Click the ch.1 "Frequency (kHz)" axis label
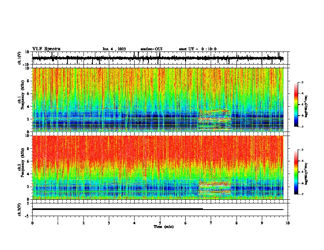Viewport: 324px width, 250px height. coord(22,95)
